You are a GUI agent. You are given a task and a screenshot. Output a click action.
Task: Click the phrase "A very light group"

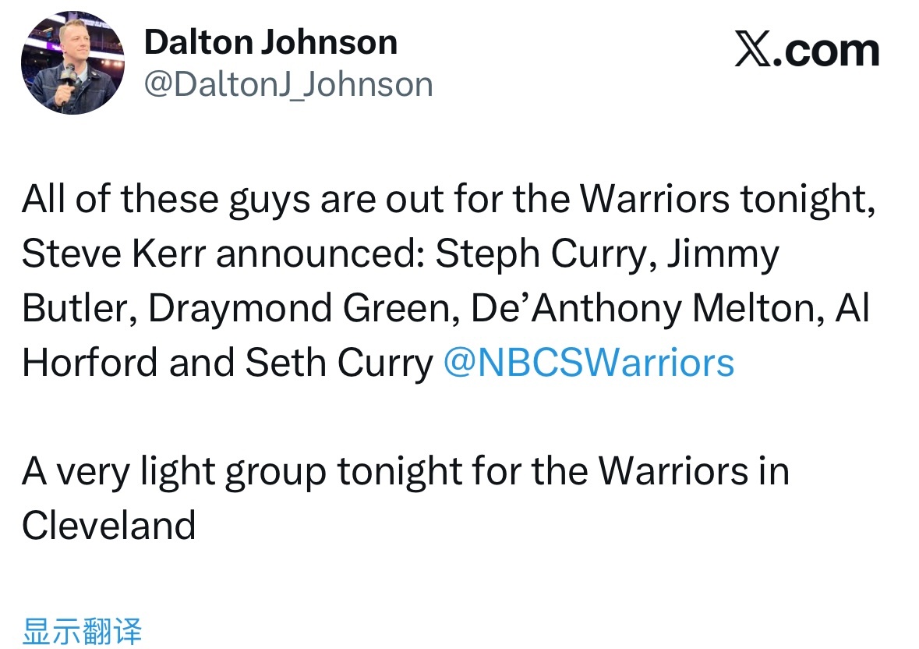(173, 471)
